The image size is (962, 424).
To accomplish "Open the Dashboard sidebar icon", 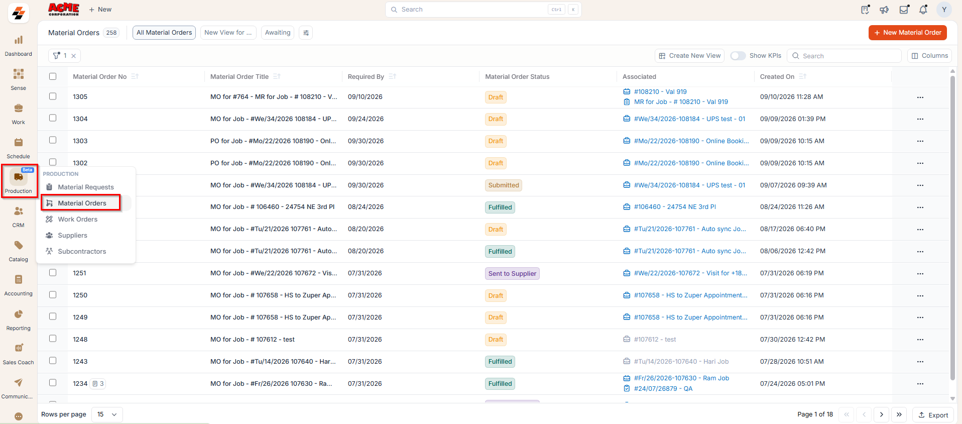I will point(19,40).
